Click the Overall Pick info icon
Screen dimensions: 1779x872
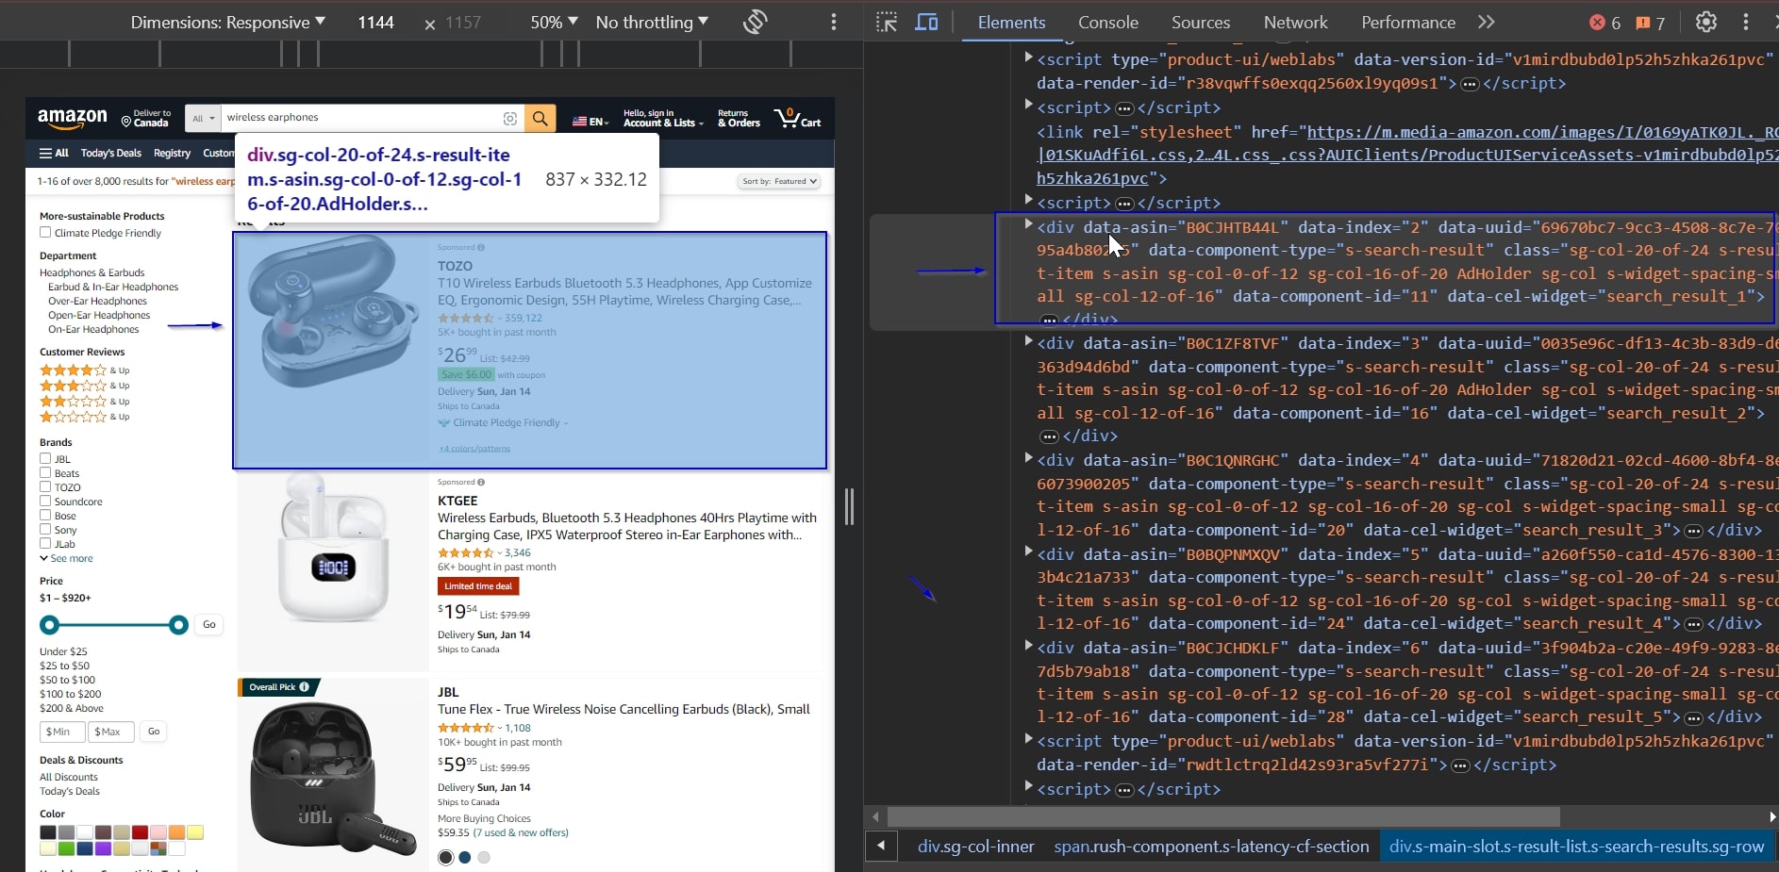coord(304,687)
